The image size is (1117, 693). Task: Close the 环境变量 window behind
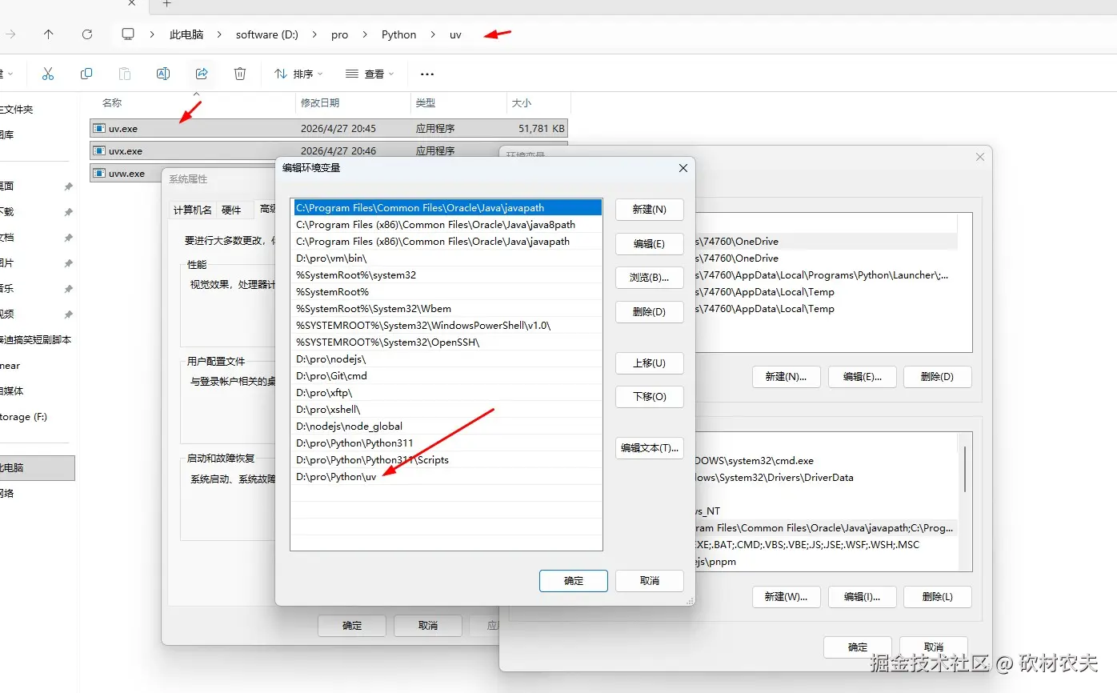click(980, 157)
